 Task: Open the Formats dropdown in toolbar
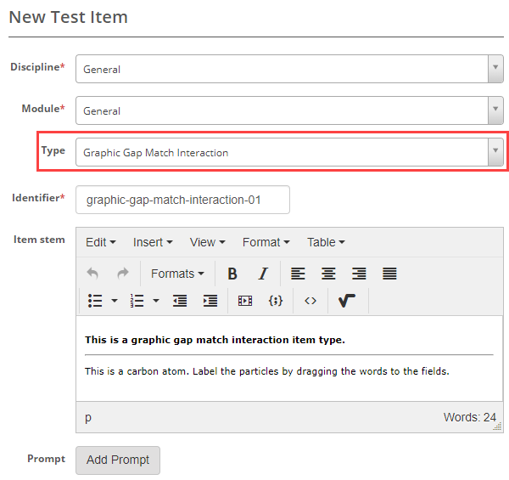click(x=177, y=274)
